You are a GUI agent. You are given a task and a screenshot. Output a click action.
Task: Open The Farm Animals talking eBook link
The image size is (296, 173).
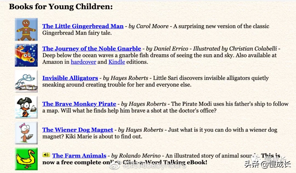tap(79, 156)
